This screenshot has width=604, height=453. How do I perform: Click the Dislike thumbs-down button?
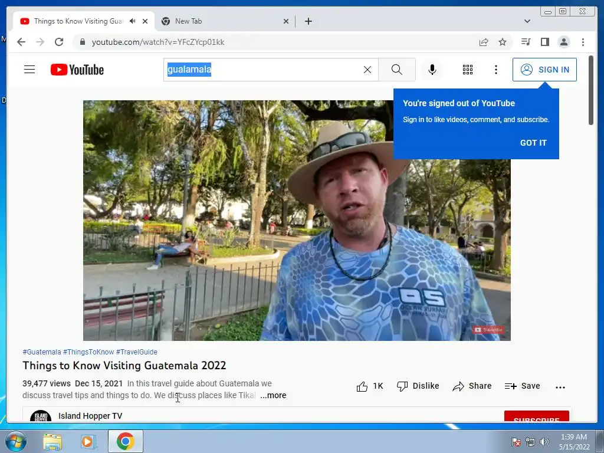point(418,386)
